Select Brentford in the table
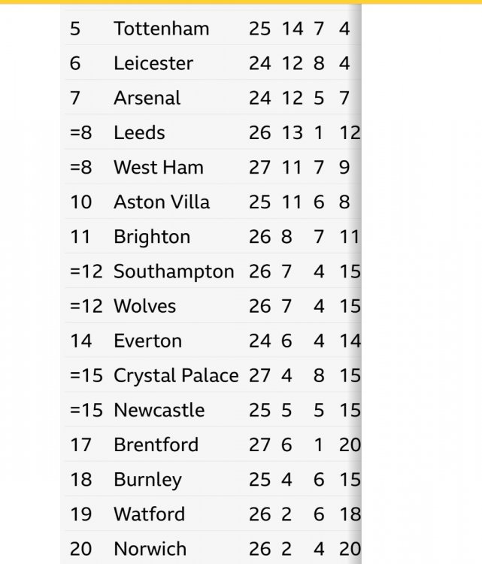This screenshot has height=564, width=482. point(156,444)
